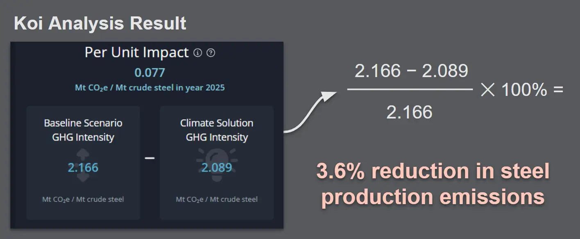Image resolution: width=580 pixels, height=239 pixels.
Task: Click the minus sign between the two cards
Action: pos(150,158)
